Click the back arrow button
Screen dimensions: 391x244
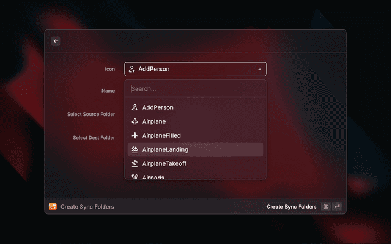click(56, 41)
